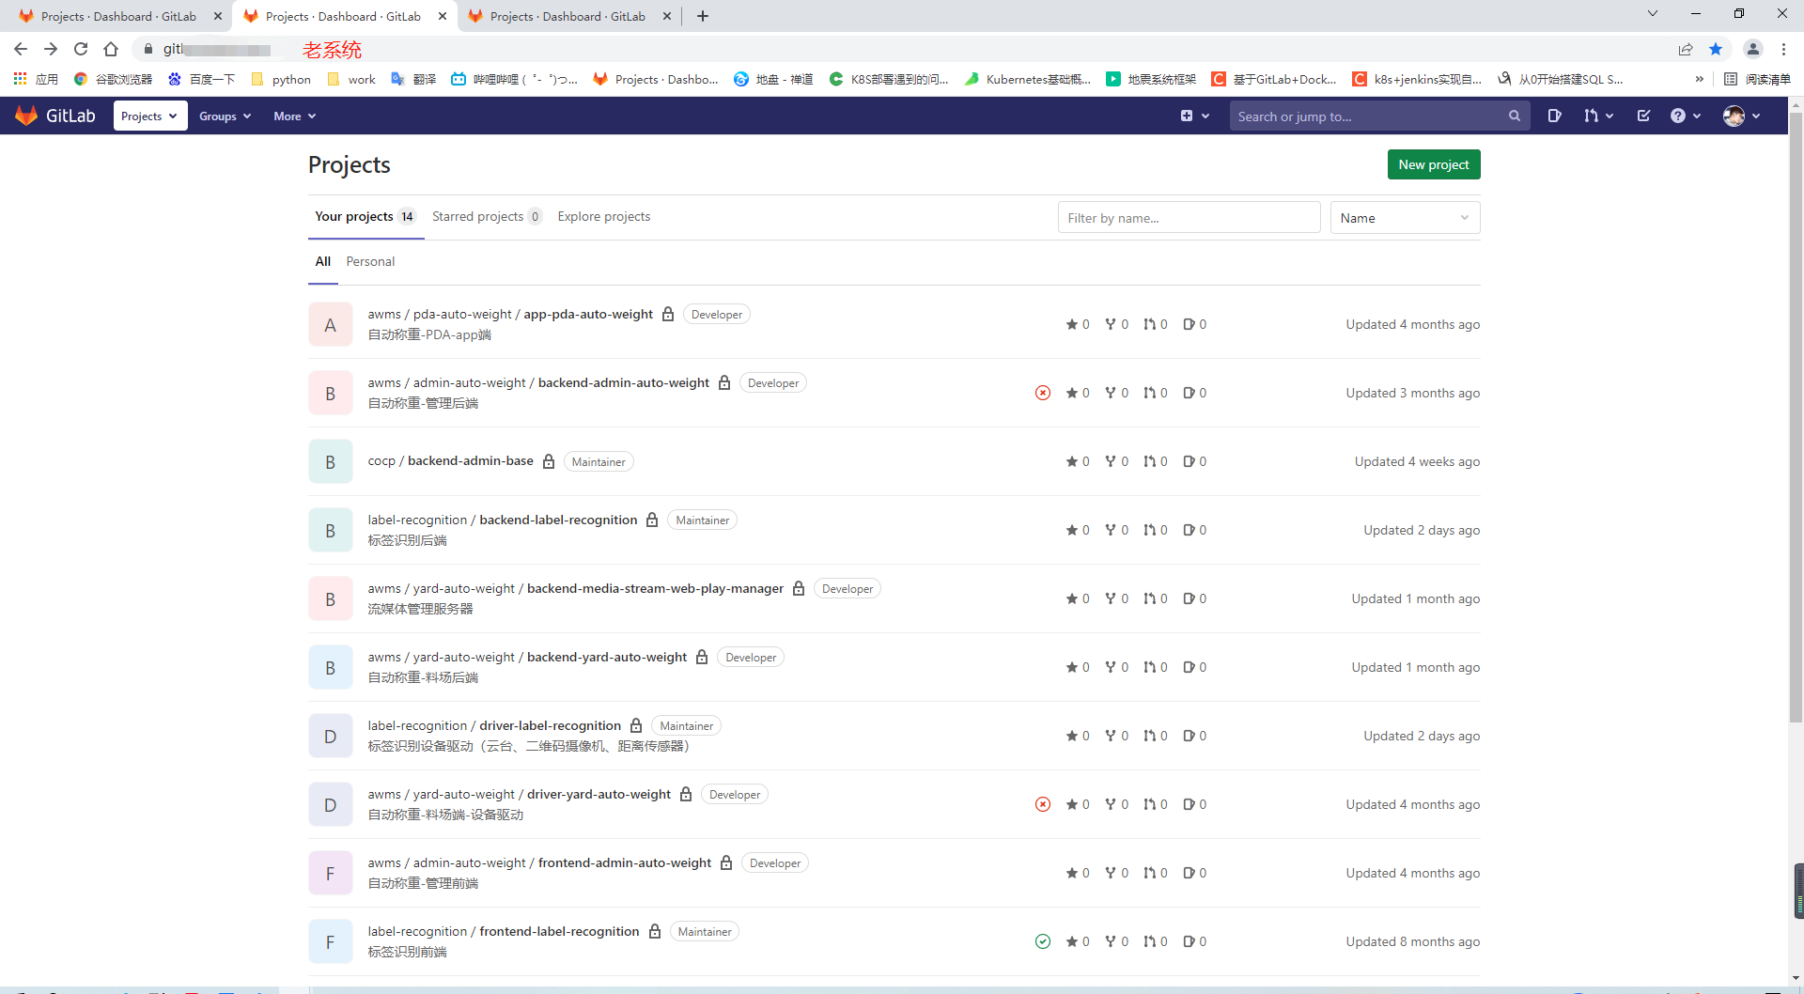Open failed pipeline status of backend-admin-auto-weight
The height and width of the screenshot is (994, 1804).
coord(1043,393)
